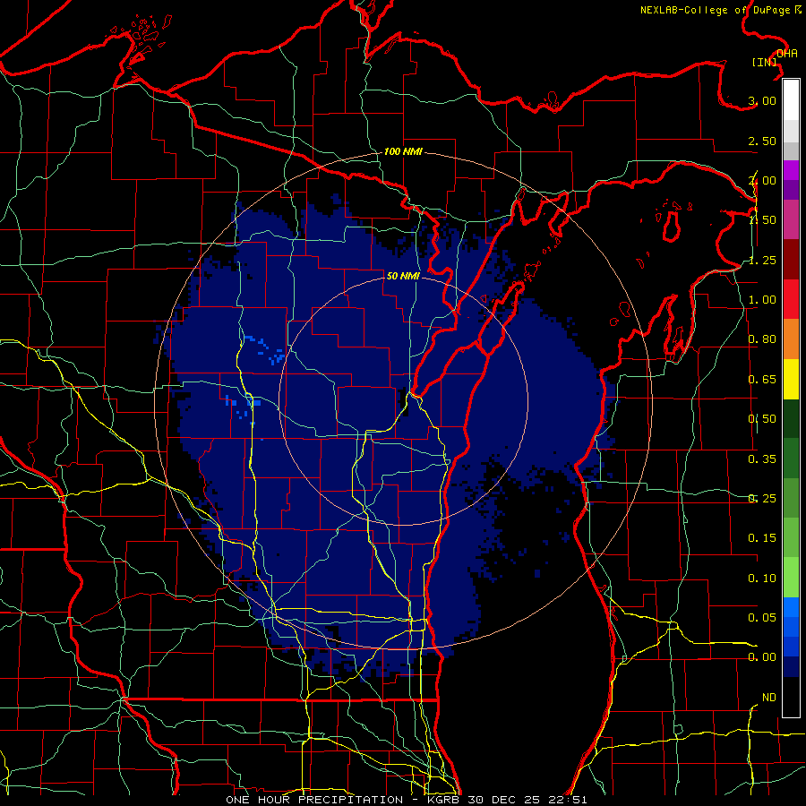
Task: Click the 0.65 legend value
Action: click(x=762, y=380)
